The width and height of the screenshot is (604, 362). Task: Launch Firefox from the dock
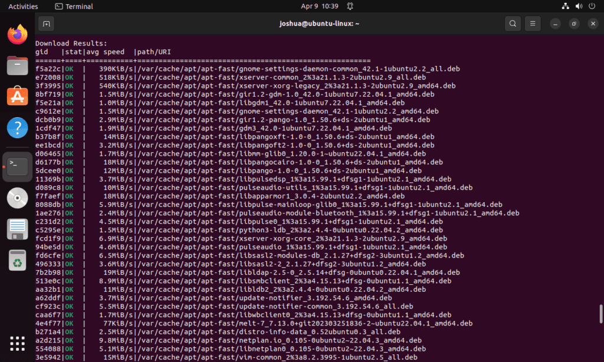pyautogui.click(x=17, y=34)
